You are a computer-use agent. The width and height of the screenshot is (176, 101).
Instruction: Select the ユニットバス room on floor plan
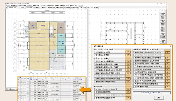coord(61,50)
